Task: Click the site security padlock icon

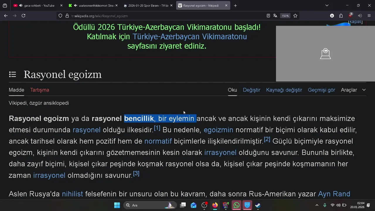Action: pos(67,16)
